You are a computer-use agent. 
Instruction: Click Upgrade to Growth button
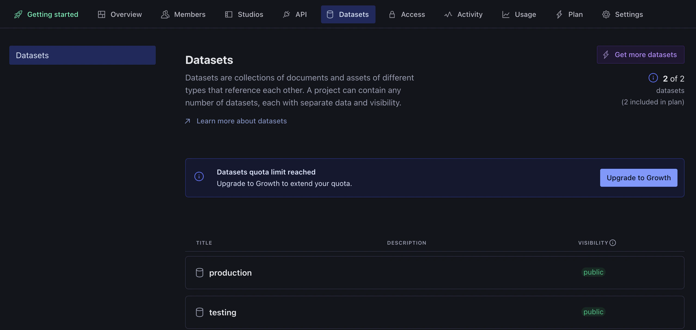coord(639,178)
